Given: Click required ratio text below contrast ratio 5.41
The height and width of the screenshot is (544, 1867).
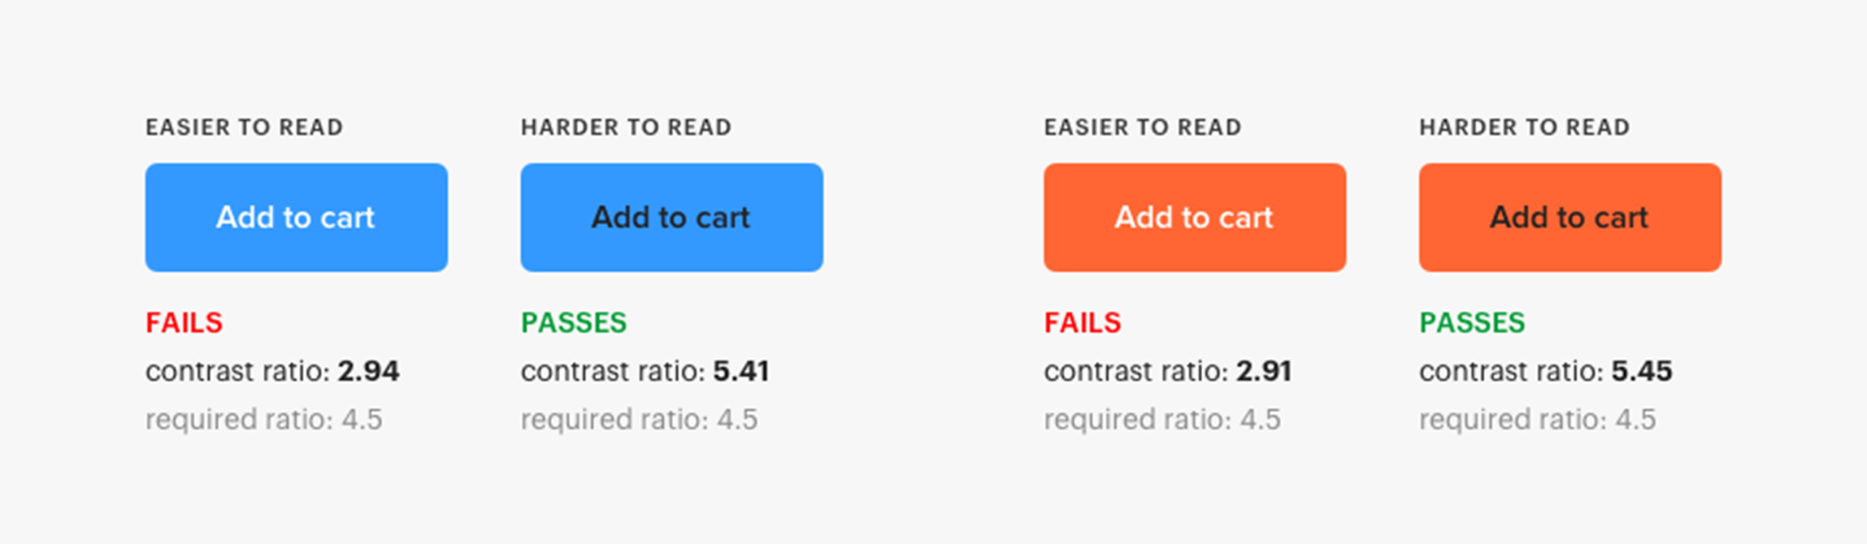Looking at the screenshot, I should point(639,420).
